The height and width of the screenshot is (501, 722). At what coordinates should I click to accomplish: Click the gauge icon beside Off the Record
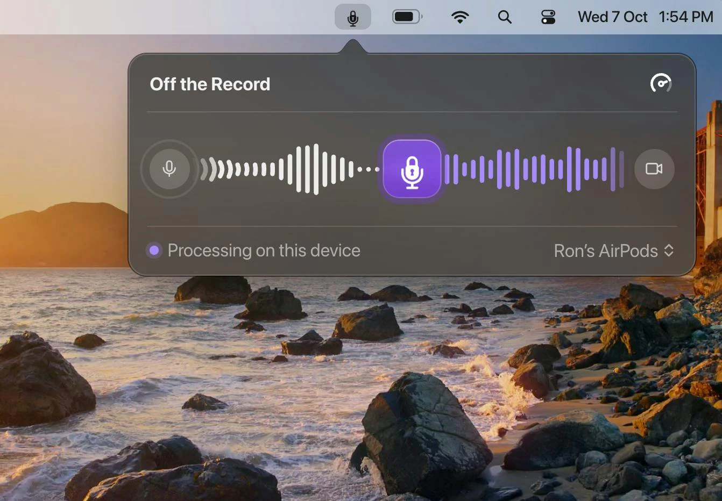(661, 83)
